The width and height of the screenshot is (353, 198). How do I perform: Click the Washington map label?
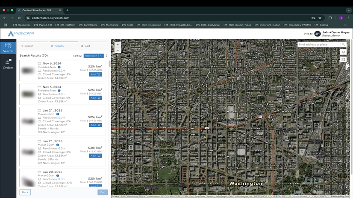pyautogui.click(x=246, y=183)
